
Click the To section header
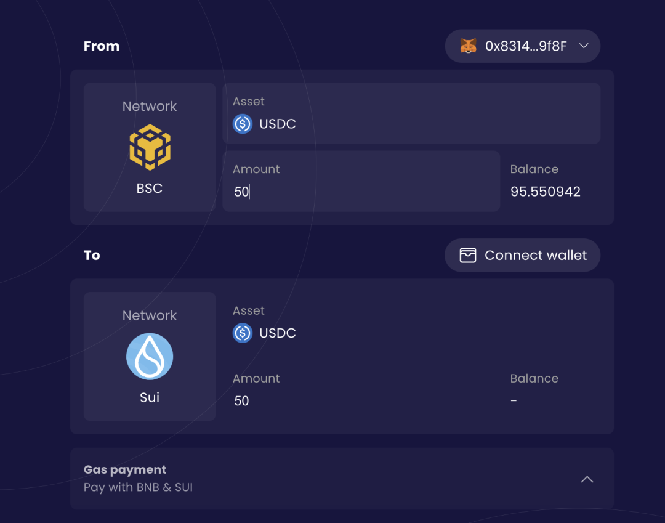tap(92, 255)
